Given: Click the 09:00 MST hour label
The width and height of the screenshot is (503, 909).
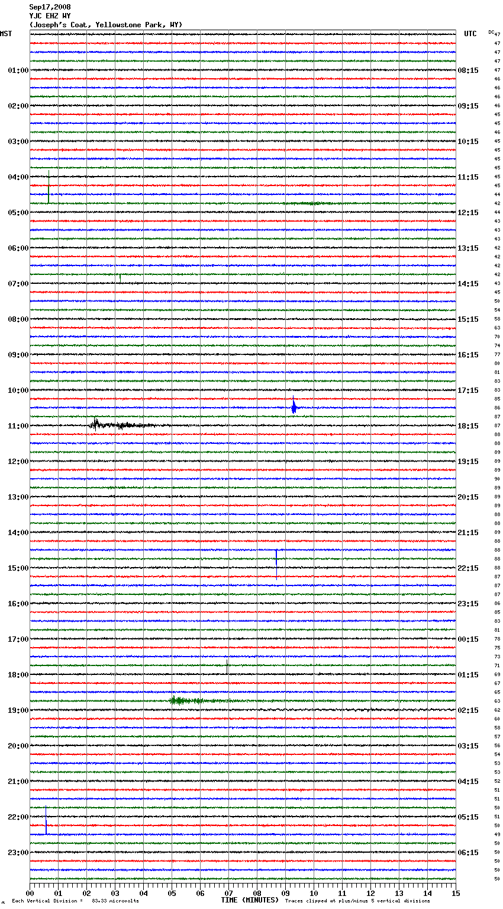Looking at the screenshot, I should 18,355.
